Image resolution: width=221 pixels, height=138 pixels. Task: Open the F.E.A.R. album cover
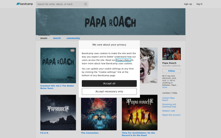coord(58,112)
